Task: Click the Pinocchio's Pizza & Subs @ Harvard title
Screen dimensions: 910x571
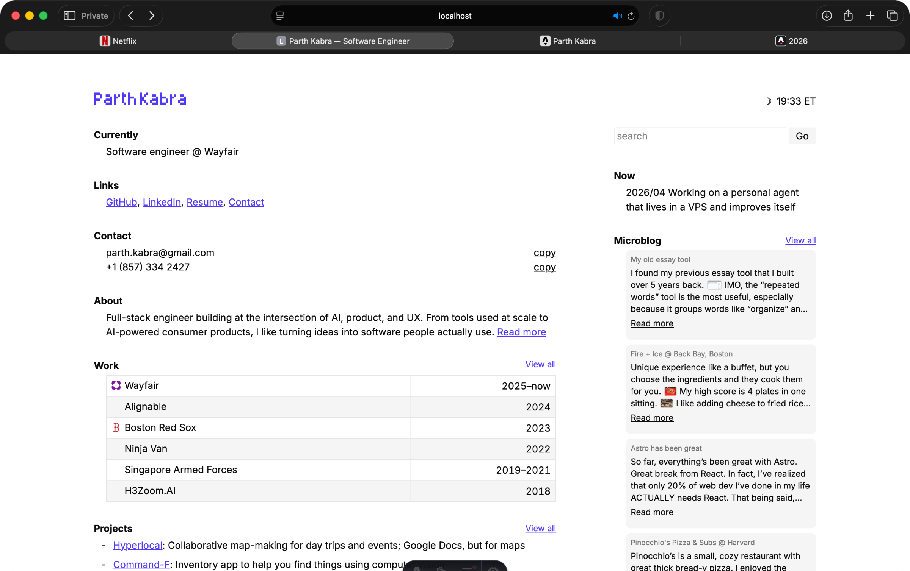Action: point(693,542)
